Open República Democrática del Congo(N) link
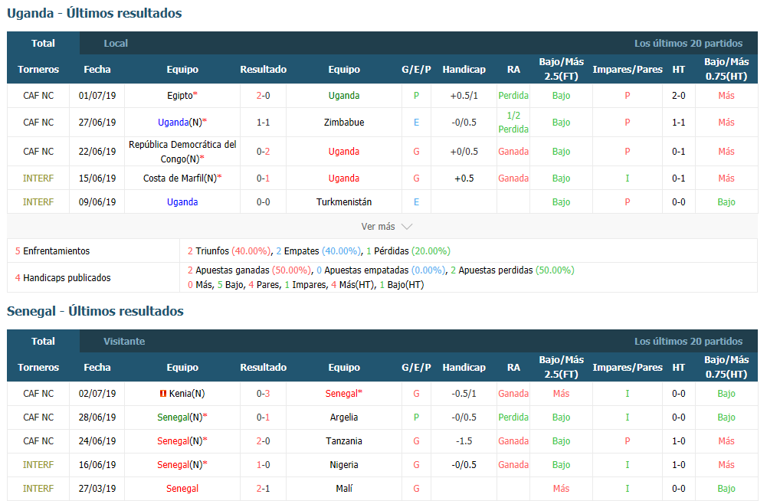767x501 pixels. 182,152
